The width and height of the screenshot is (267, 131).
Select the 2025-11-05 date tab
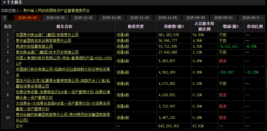pos(168,18)
